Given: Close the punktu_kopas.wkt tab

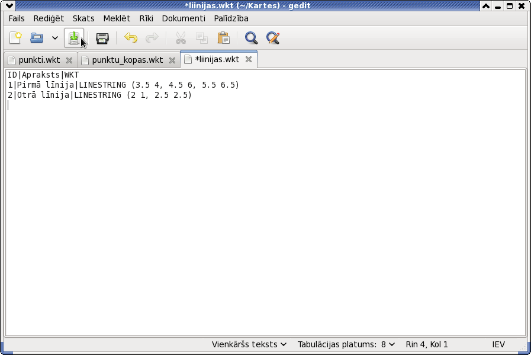Looking at the screenshot, I should 172,60.
